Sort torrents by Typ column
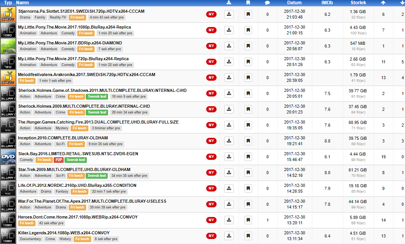The width and height of the screenshot is (405, 244). pos(8,3)
